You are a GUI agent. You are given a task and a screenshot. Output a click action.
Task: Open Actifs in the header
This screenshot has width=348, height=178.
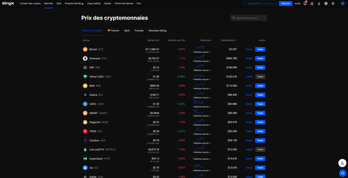[x=298, y=3]
